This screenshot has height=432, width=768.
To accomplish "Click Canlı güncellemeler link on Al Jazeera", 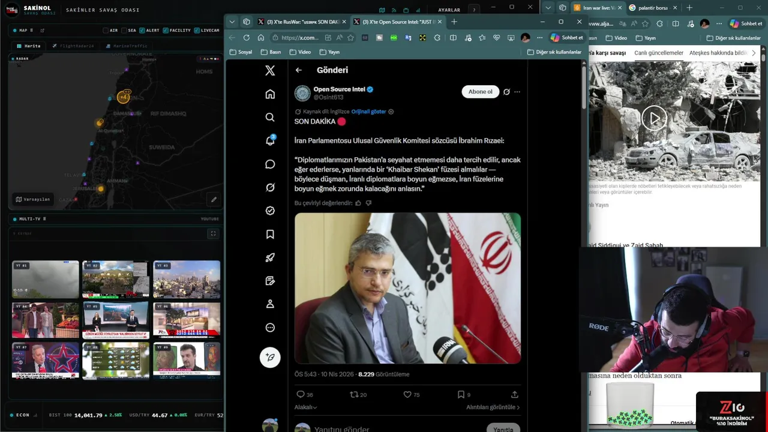I will 659,53.
